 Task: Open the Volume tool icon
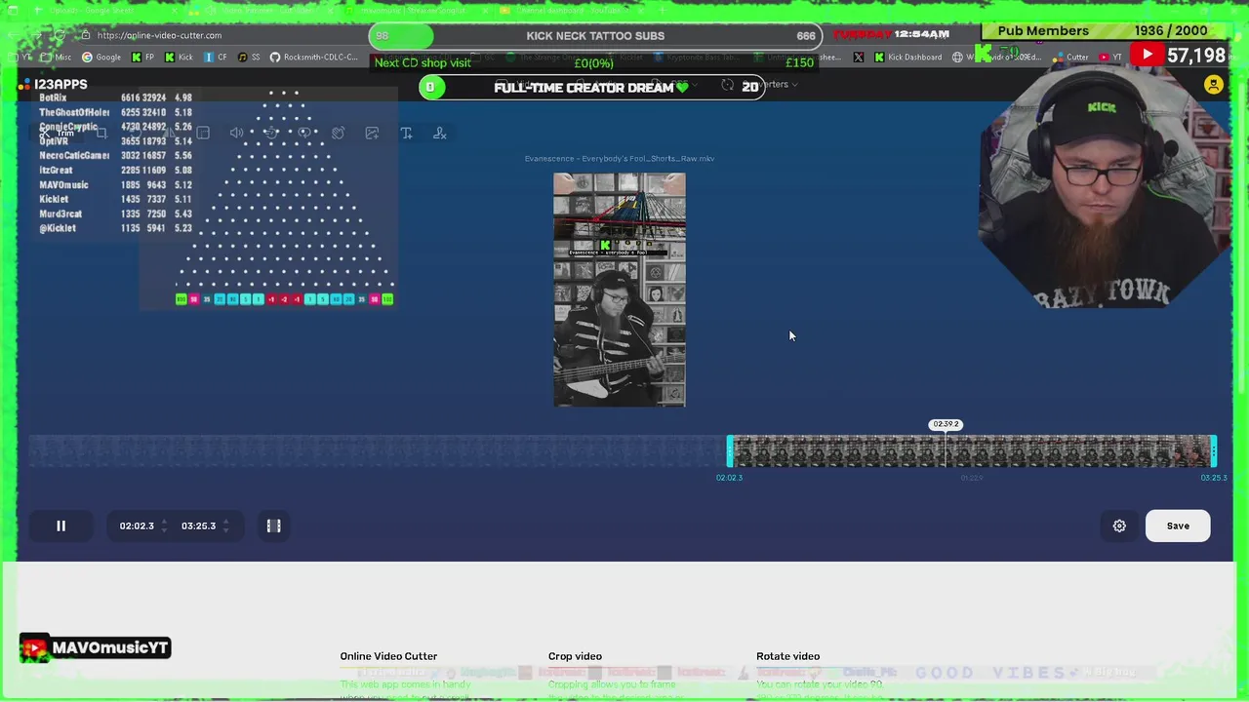[236, 133]
